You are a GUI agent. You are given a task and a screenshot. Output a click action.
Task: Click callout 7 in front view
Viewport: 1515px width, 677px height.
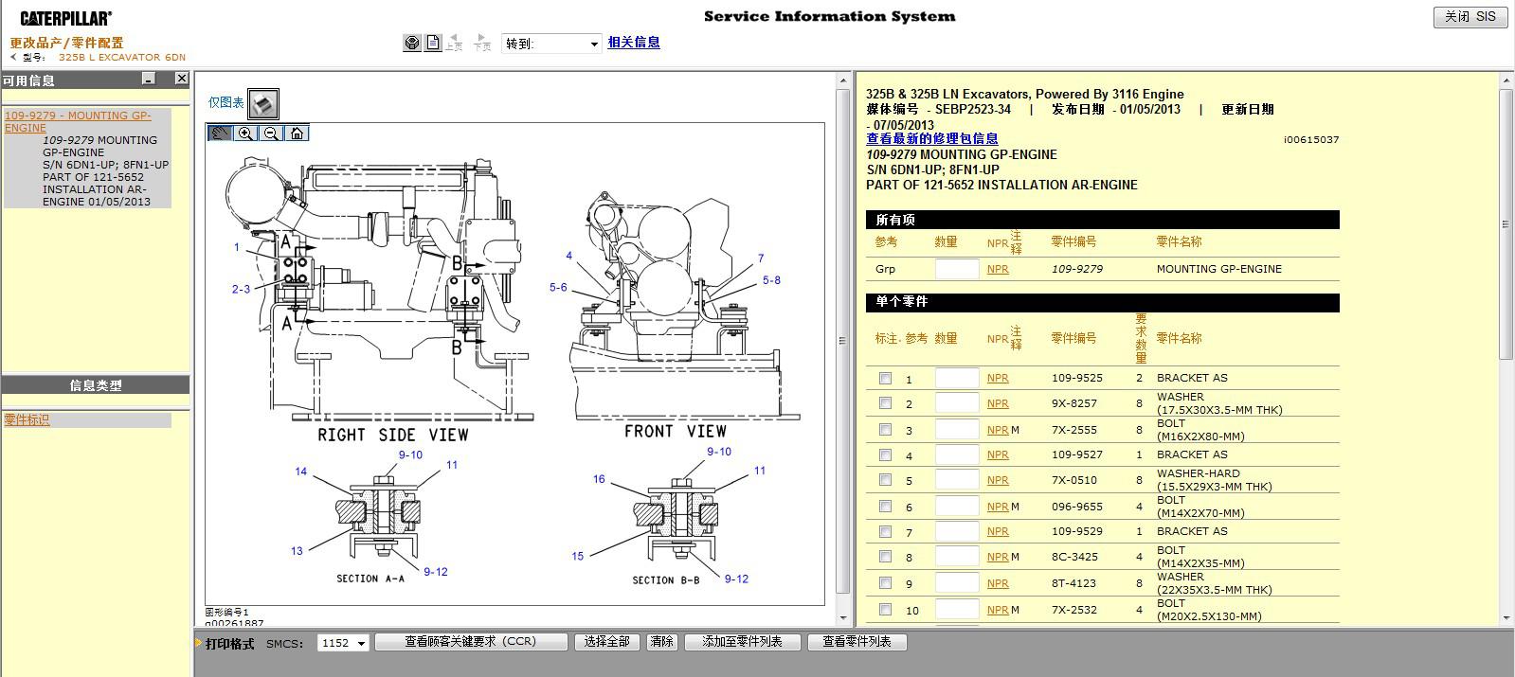pyautogui.click(x=760, y=258)
